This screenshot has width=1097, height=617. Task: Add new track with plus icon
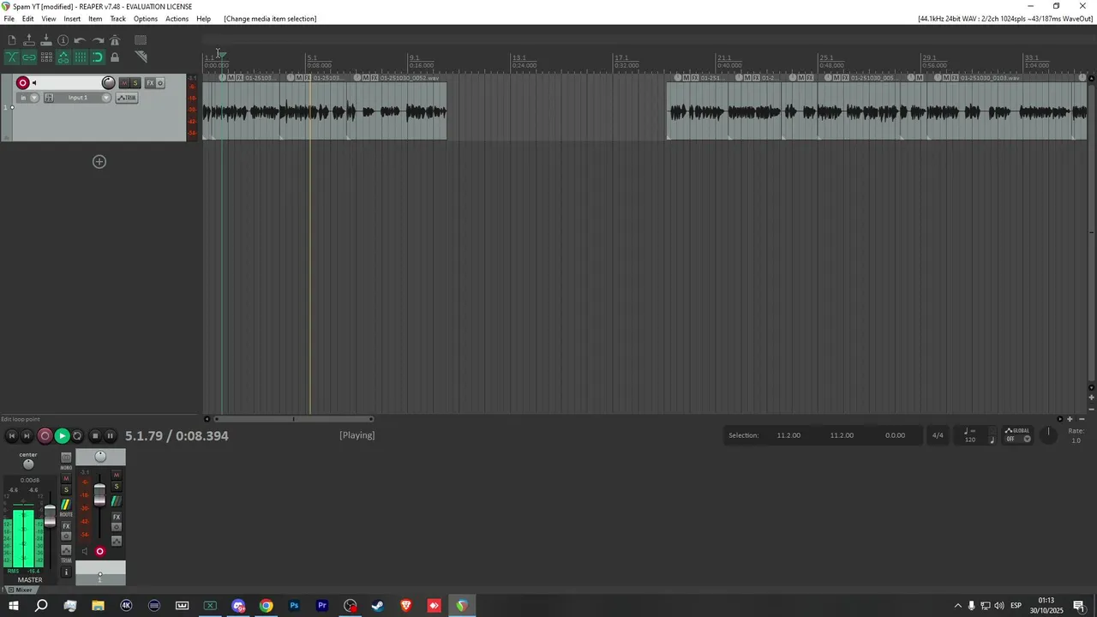99,162
